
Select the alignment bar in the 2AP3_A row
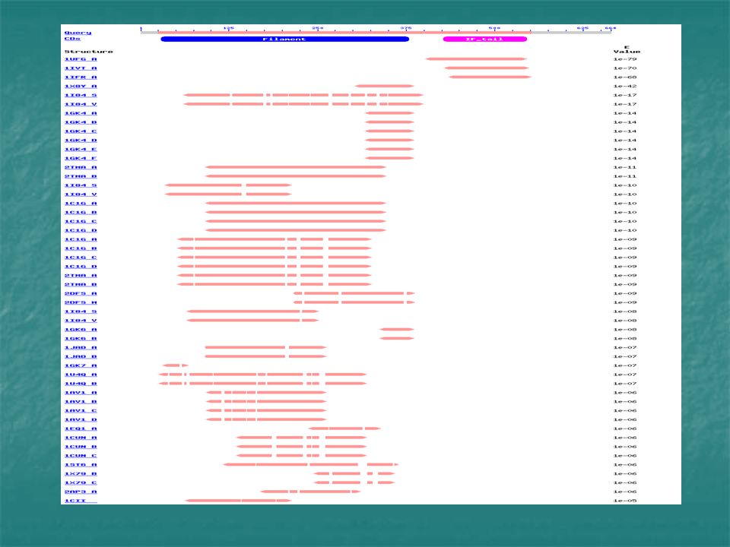click(310, 492)
